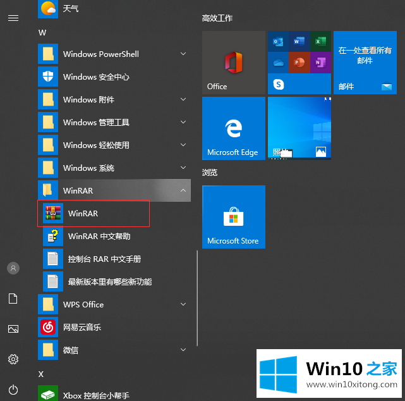The width and height of the screenshot is (405, 401).
Task: Click the Windows 轻松使用 folder icon
Action: tap(48, 145)
